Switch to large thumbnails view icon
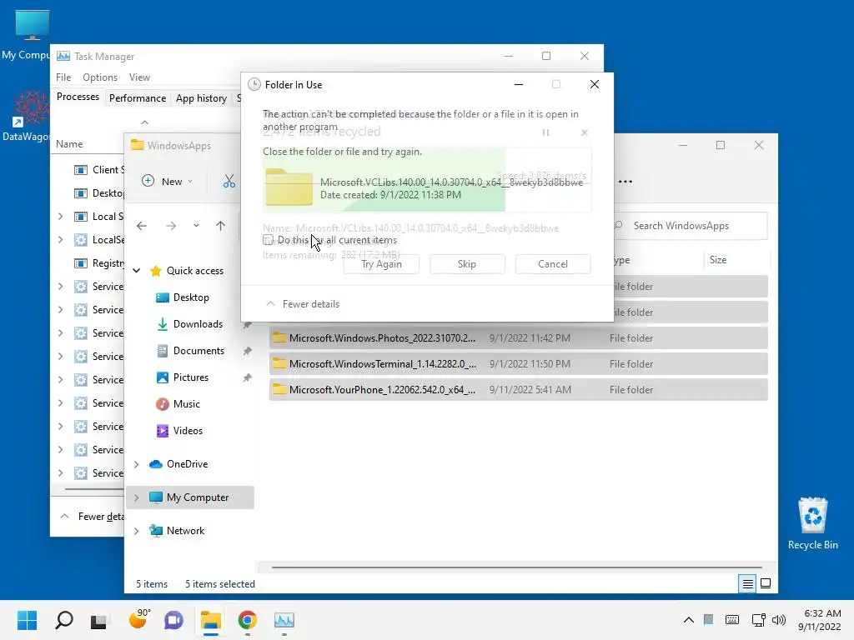Viewport: 854px width, 640px height. (x=766, y=583)
